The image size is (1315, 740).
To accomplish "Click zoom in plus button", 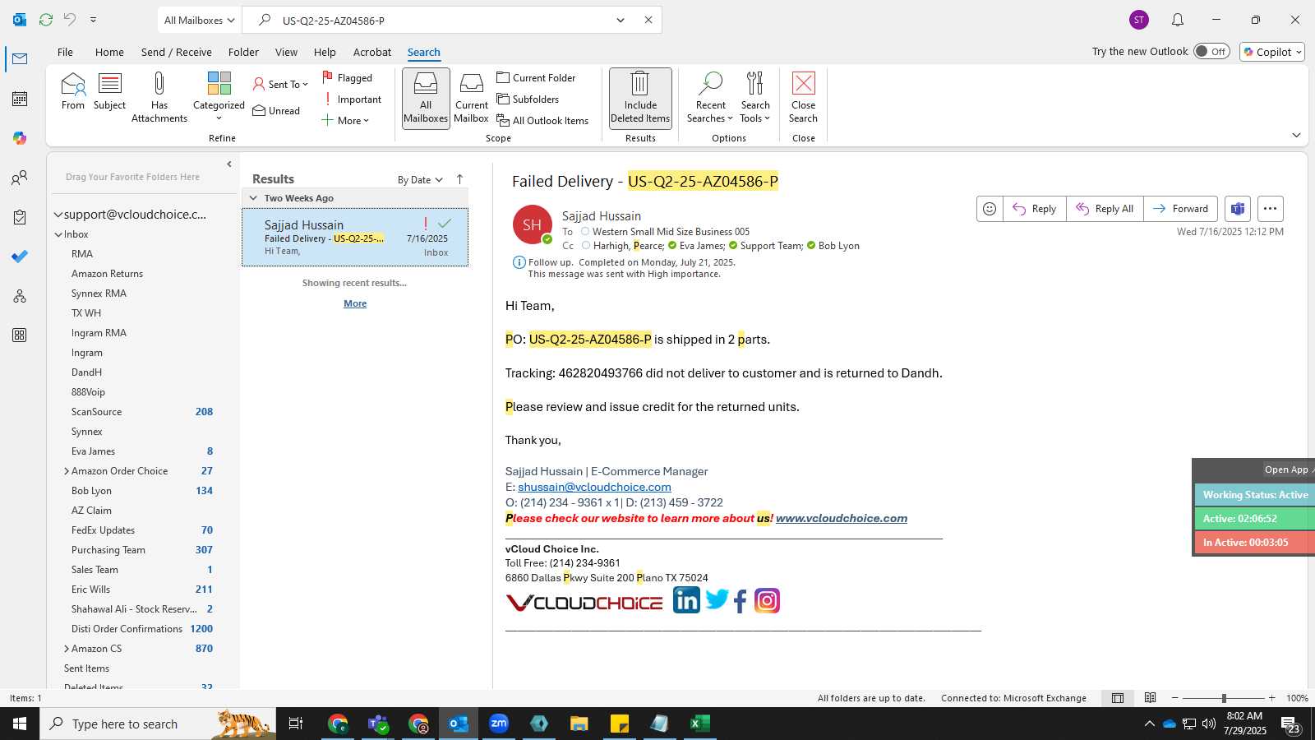I will (1271, 698).
